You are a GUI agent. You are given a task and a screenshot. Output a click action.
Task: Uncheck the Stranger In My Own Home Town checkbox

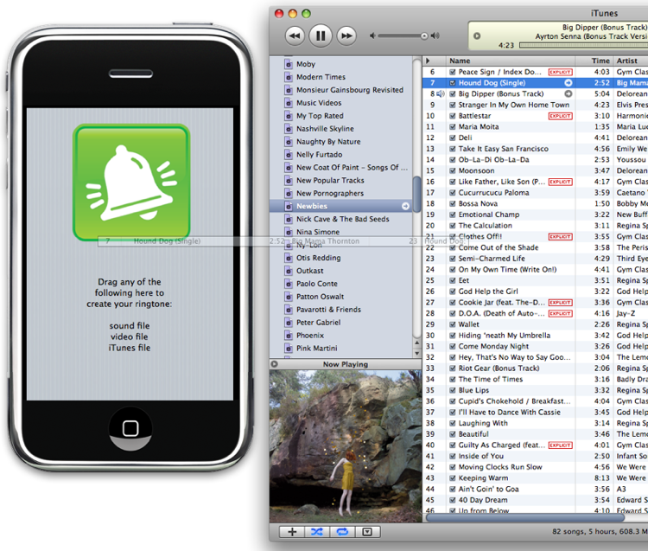tap(453, 105)
